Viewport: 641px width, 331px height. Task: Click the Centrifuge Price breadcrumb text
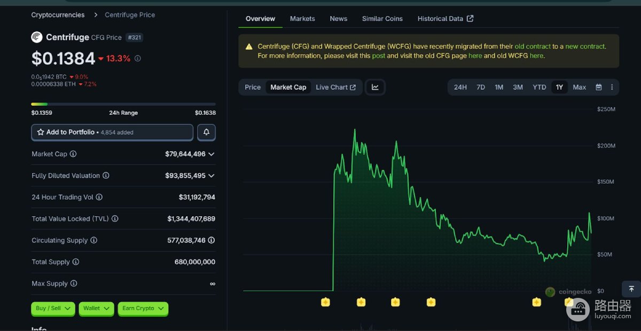[x=130, y=15]
